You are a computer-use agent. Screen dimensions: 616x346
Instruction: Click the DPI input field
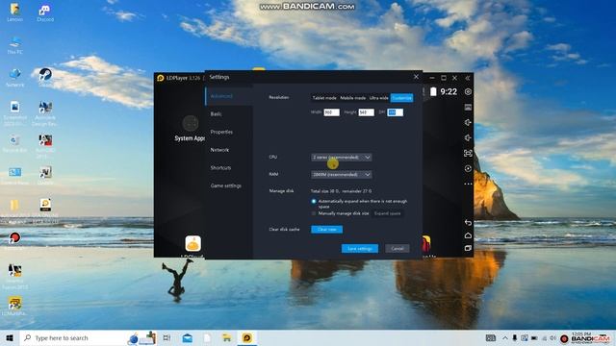(x=396, y=112)
